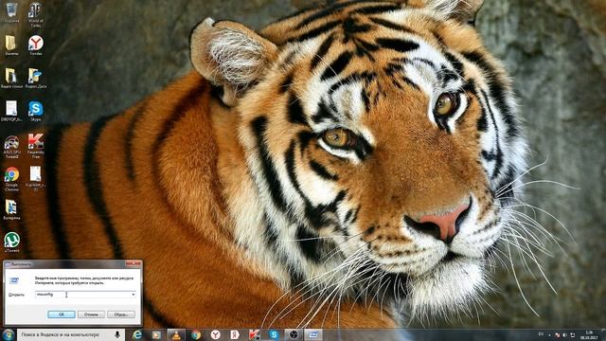Open the Yandex Disk desktop shortcut

point(36,79)
